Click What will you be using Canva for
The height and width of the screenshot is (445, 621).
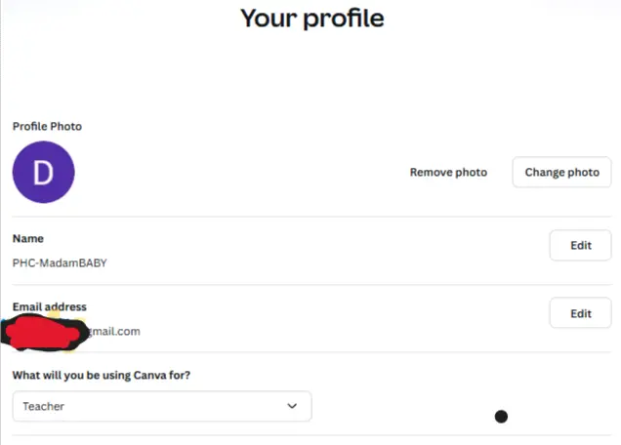[x=102, y=375]
